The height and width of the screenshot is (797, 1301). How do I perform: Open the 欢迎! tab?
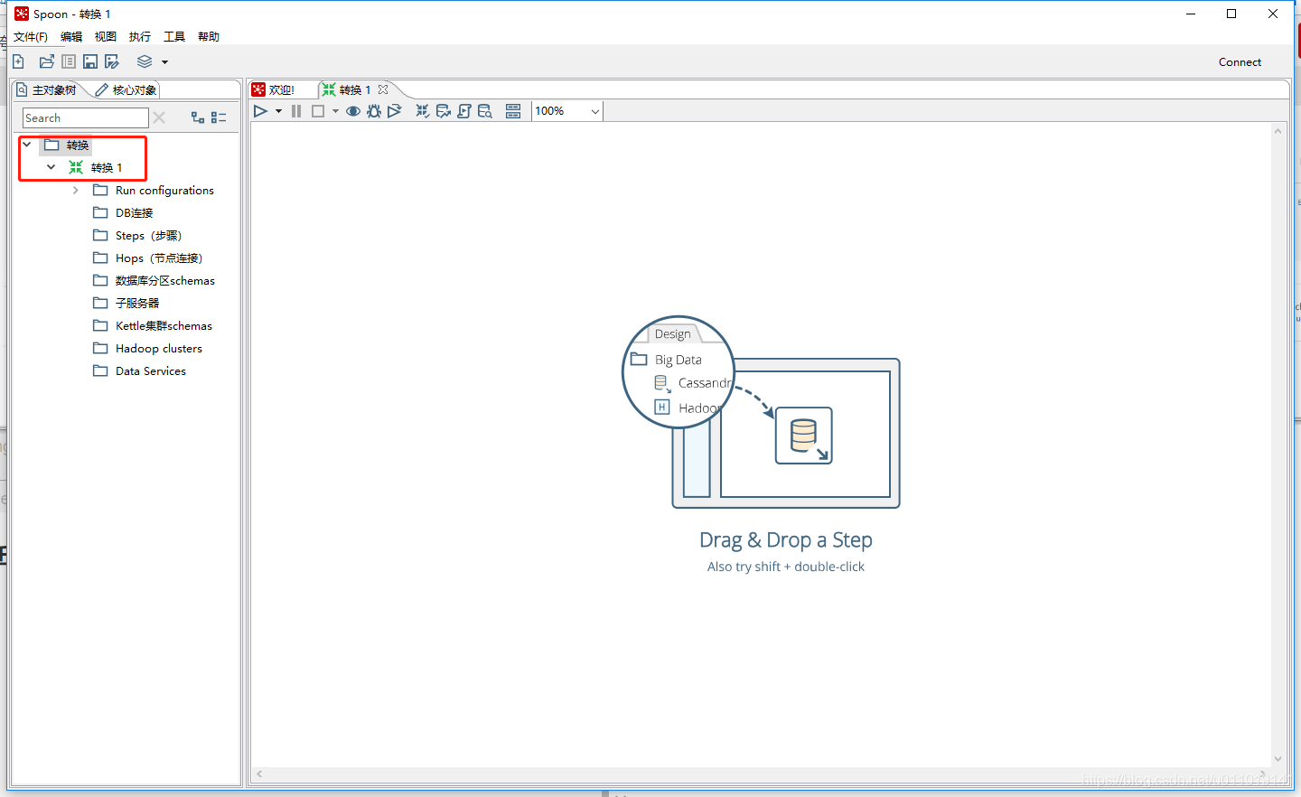(x=274, y=89)
